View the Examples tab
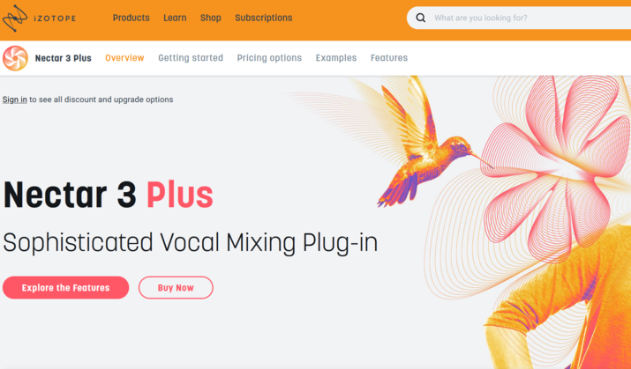 [x=336, y=58]
